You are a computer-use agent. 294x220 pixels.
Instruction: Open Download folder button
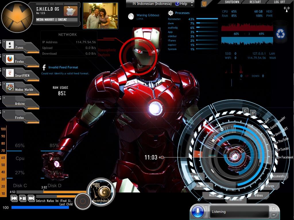pos(202,186)
